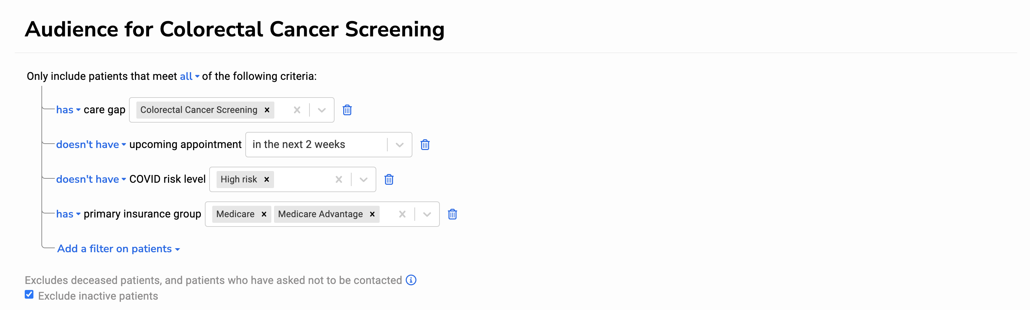1030x310 pixels.
Task: Delete the care gap filter row
Action: pyautogui.click(x=347, y=110)
